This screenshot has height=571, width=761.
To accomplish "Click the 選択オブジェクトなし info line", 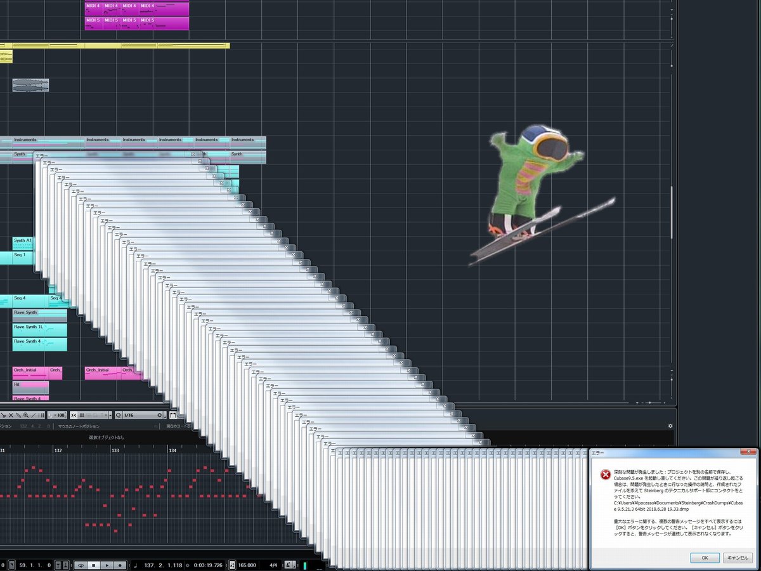I will tap(107, 437).
